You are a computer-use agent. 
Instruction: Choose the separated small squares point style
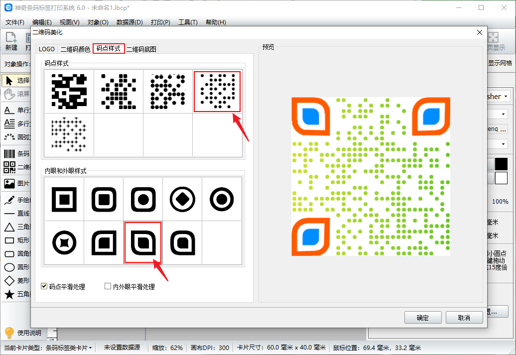click(x=119, y=92)
